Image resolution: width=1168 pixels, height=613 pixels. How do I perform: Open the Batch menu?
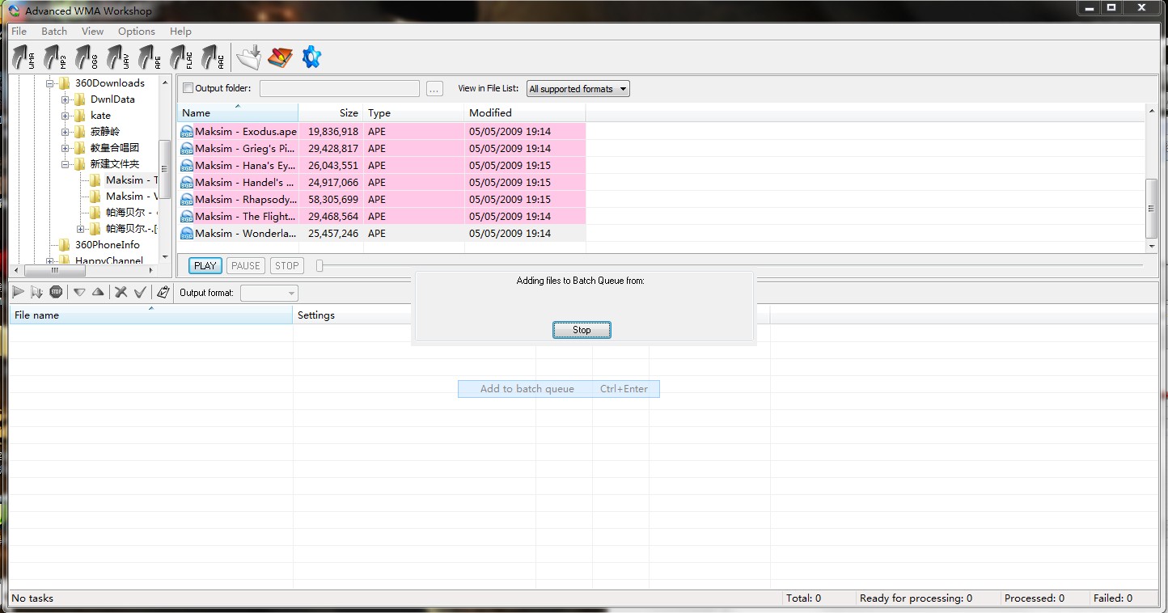(x=54, y=32)
